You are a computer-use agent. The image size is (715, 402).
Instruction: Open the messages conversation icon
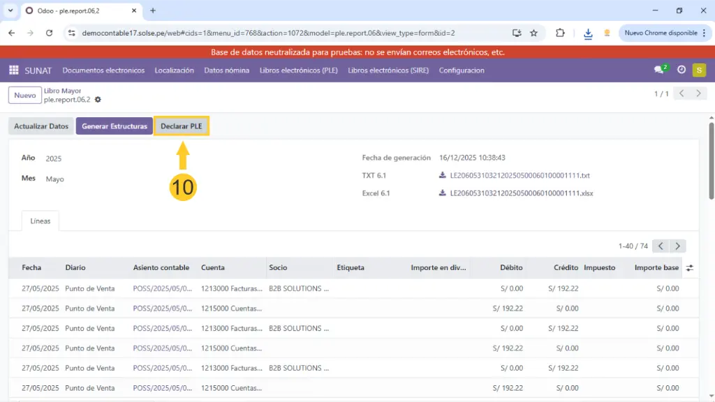[659, 70]
